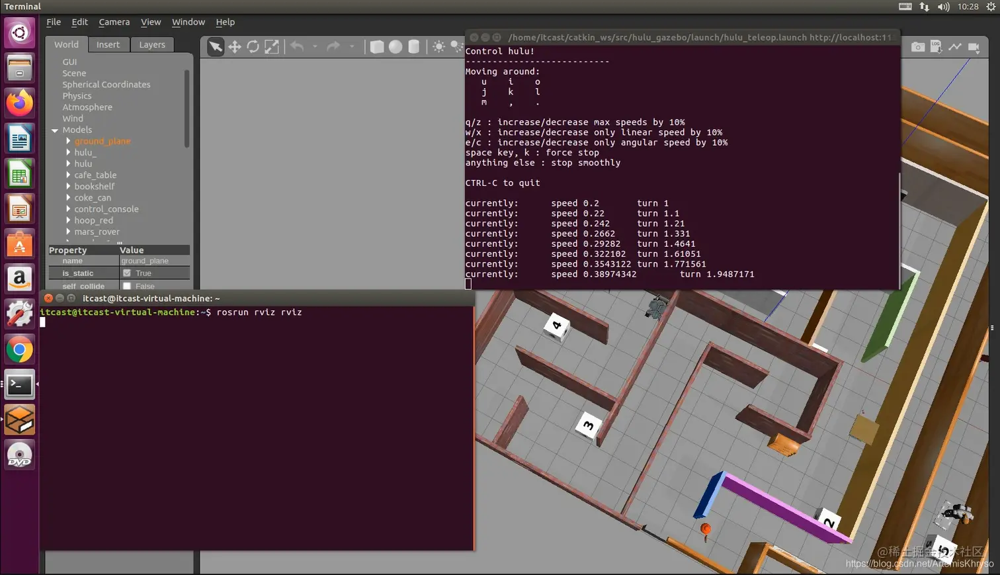This screenshot has width=1000, height=575.
Task: Open the session power gear menu
Action: (991, 7)
